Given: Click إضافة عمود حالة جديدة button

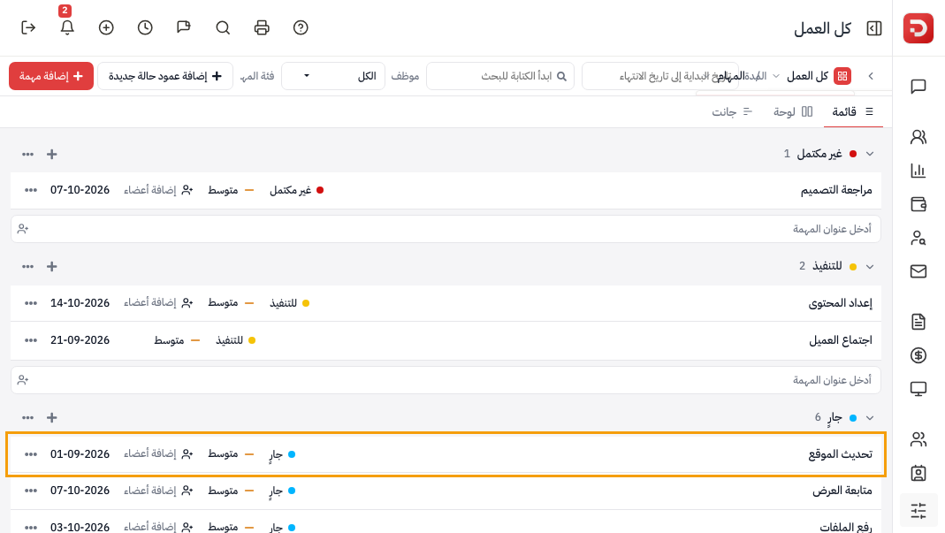Looking at the screenshot, I should pos(165,76).
